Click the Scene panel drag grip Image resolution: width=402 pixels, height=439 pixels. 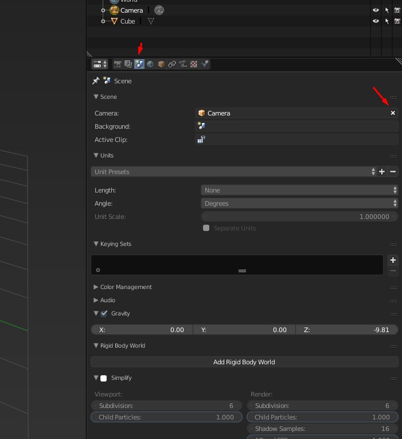click(393, 98)
